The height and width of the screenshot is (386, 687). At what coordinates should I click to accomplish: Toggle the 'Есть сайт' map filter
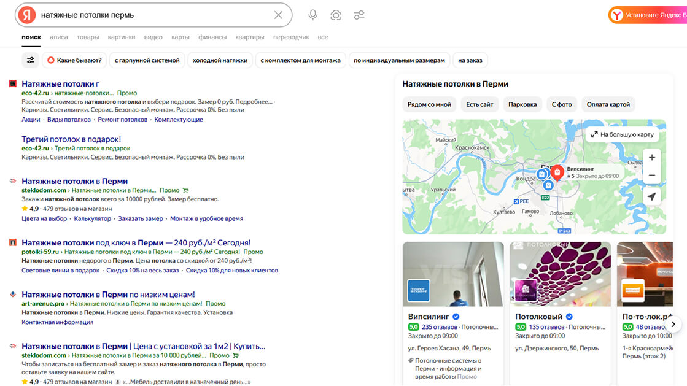[479, 104]
